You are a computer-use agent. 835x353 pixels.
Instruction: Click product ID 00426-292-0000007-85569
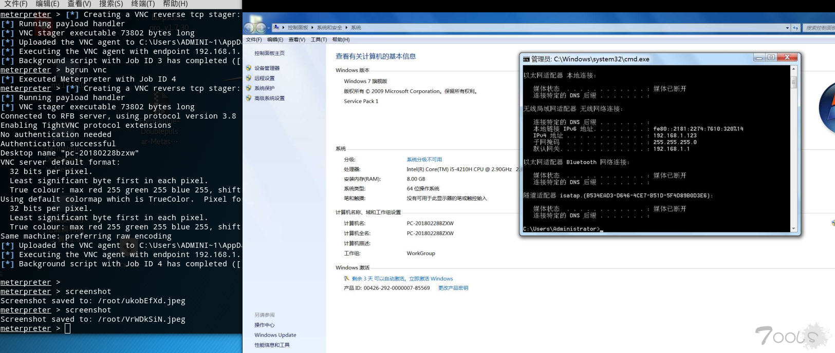click(396, 288)
